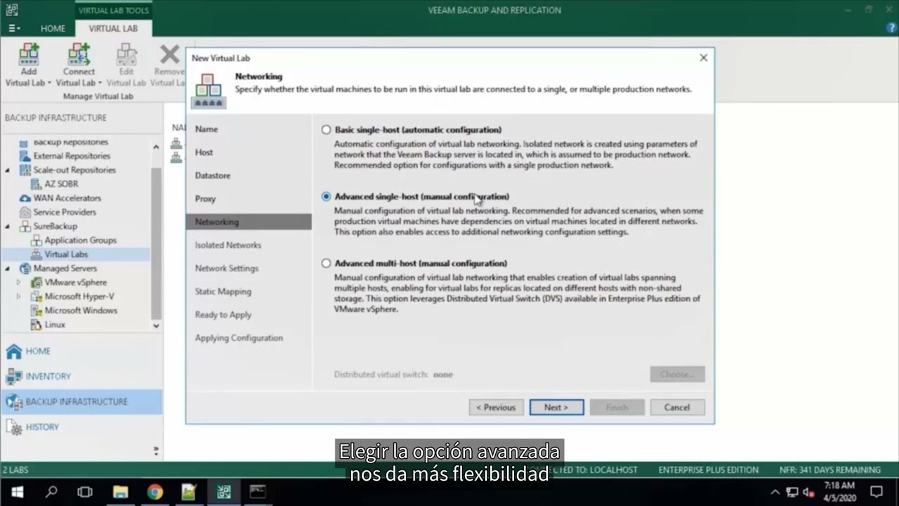This screenshot has height=506, width=899.
Task: Click the help question mark icon
Action: (x=892, y=28)
